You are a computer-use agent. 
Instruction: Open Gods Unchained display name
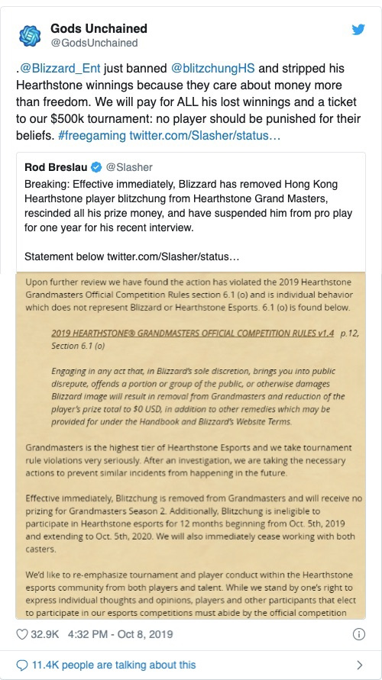click(x=99, y=29)
